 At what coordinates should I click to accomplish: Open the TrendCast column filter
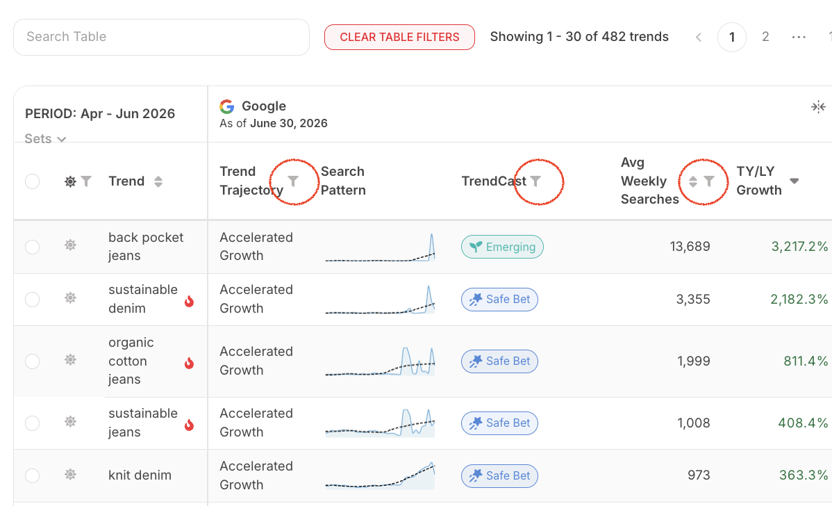coord(536,181)
